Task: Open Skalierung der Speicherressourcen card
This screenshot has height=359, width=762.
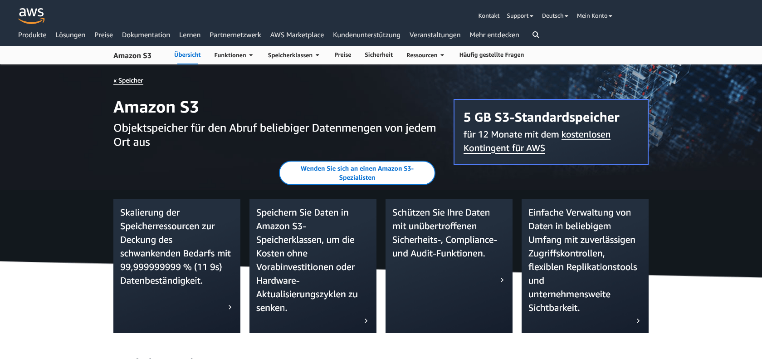Action: pos(177,266)
